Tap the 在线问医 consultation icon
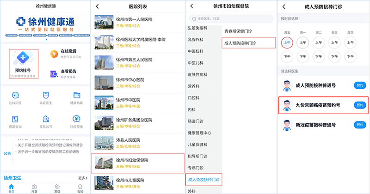This screenshot has height=194, width=370. 16,98
